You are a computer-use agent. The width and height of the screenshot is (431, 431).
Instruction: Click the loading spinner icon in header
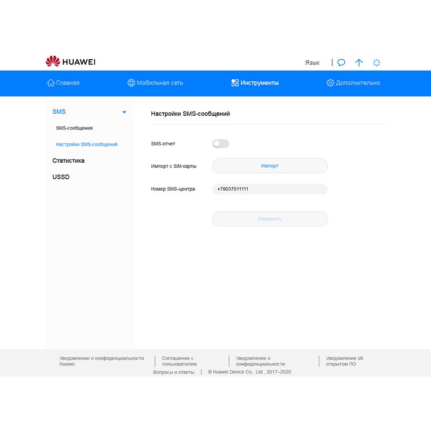[x=377, y=62]
